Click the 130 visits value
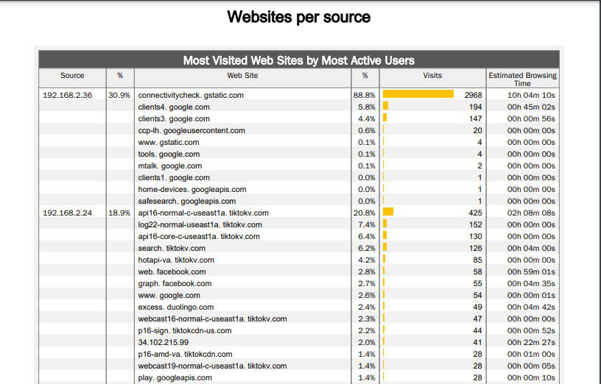The width and height of the screenshot is (601, 384). click(475, 237)
